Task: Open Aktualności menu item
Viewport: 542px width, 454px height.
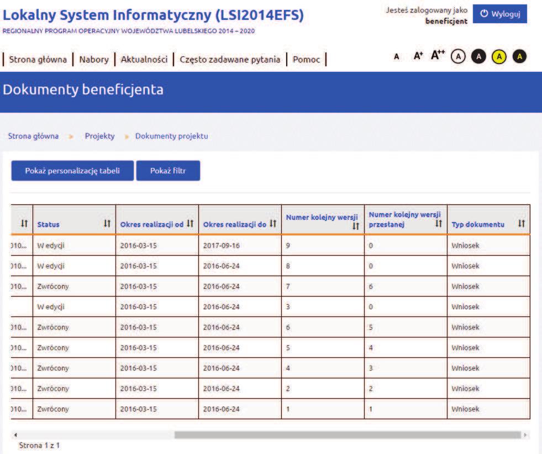Action: (144, 60)
